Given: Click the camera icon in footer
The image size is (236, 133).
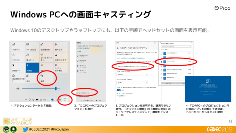Looking at the screenshot, I should (14, 129).
